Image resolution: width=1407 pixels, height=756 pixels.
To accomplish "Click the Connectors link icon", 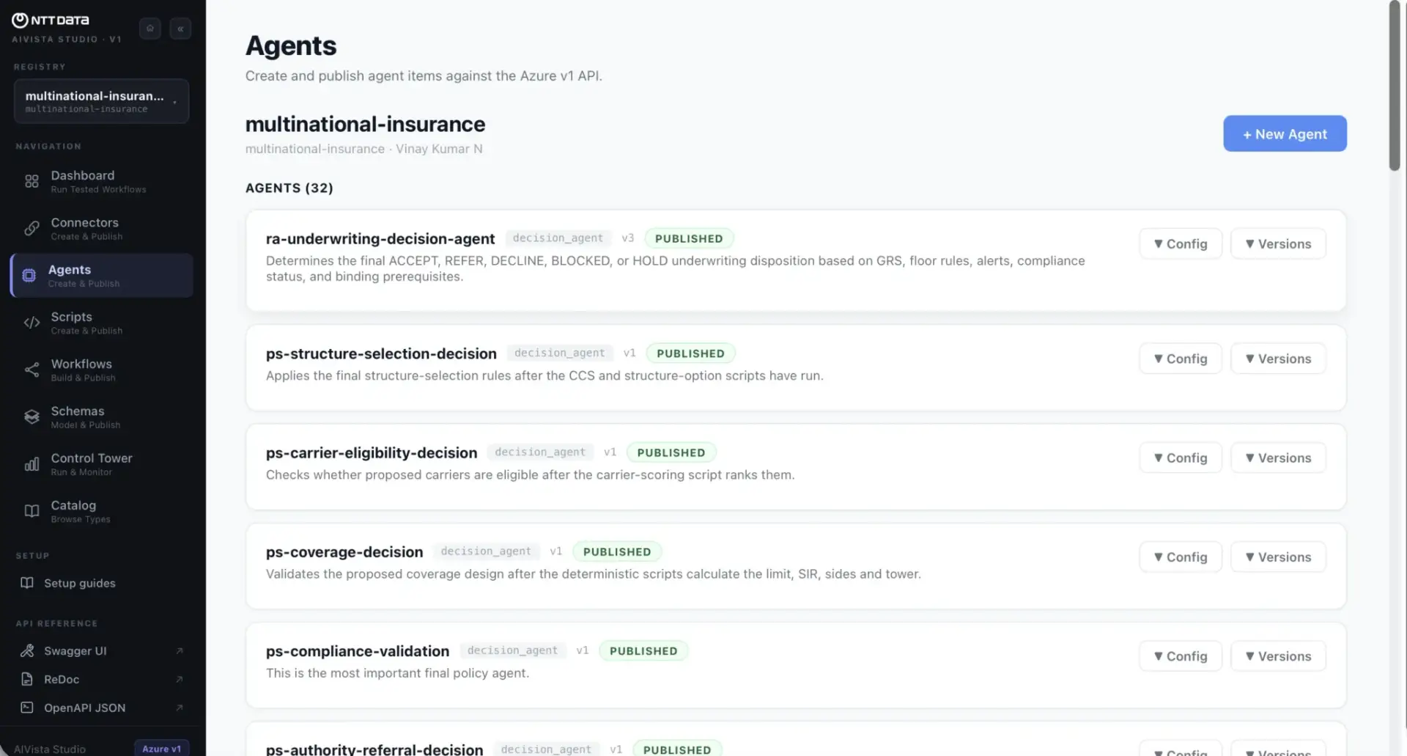I will (x=32, y=228).
